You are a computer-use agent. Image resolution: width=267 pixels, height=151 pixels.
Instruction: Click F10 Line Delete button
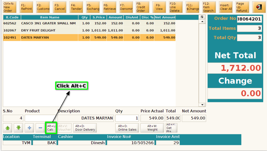coord(176,7)
